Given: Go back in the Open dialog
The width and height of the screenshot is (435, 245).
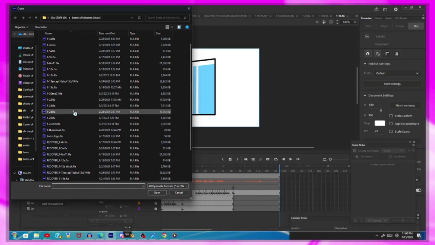Looking at the screenshot, I should 16,18.
